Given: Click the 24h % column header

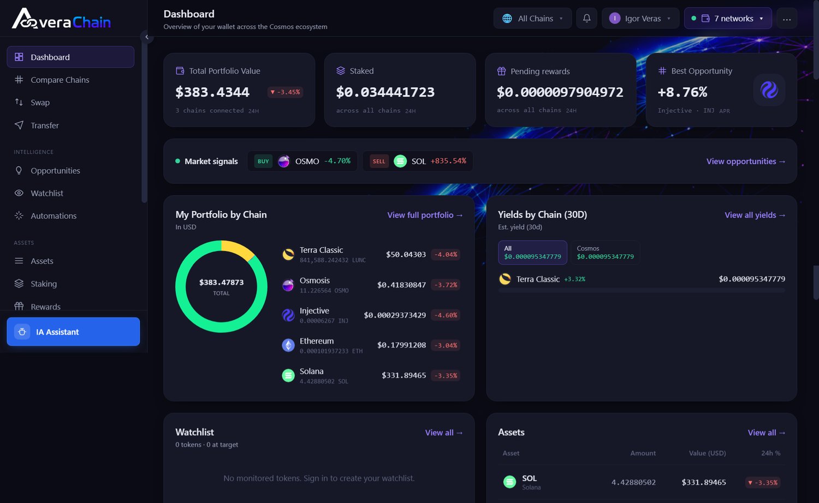Looking at the screenshot, I should pyautogui.click(x=770, y=453).
